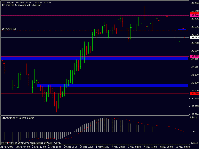Click the 4 May 20:00 date label

point(118,147)
